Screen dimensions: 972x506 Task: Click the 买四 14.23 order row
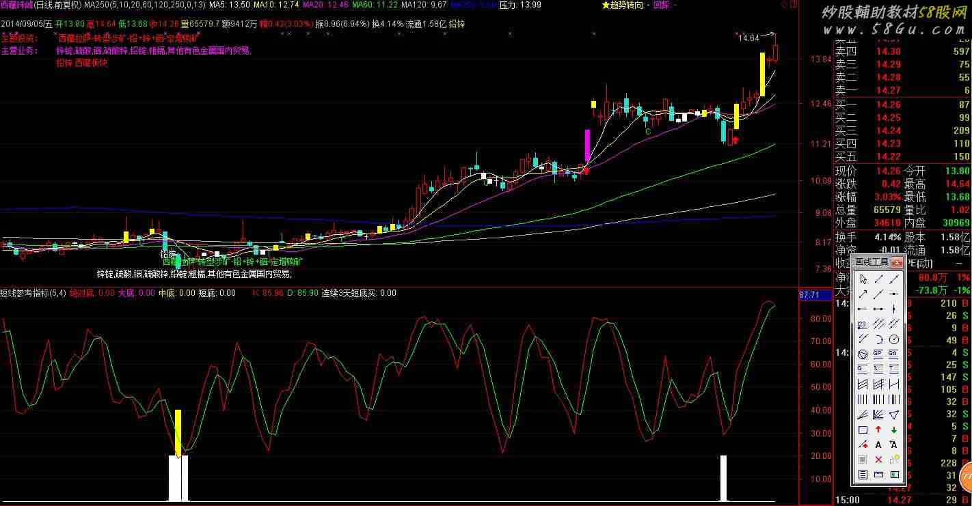[x=903, y=143]
